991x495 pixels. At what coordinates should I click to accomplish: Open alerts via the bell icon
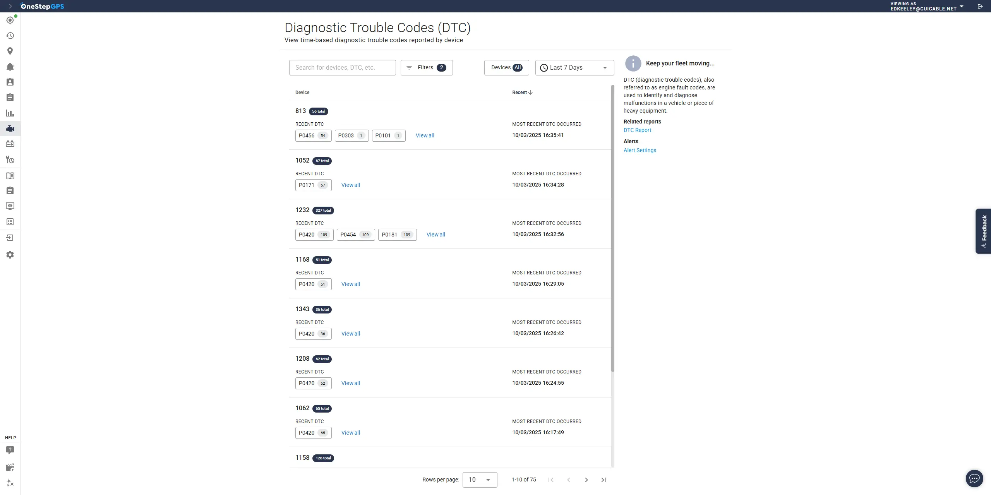[x=10, y=66]
